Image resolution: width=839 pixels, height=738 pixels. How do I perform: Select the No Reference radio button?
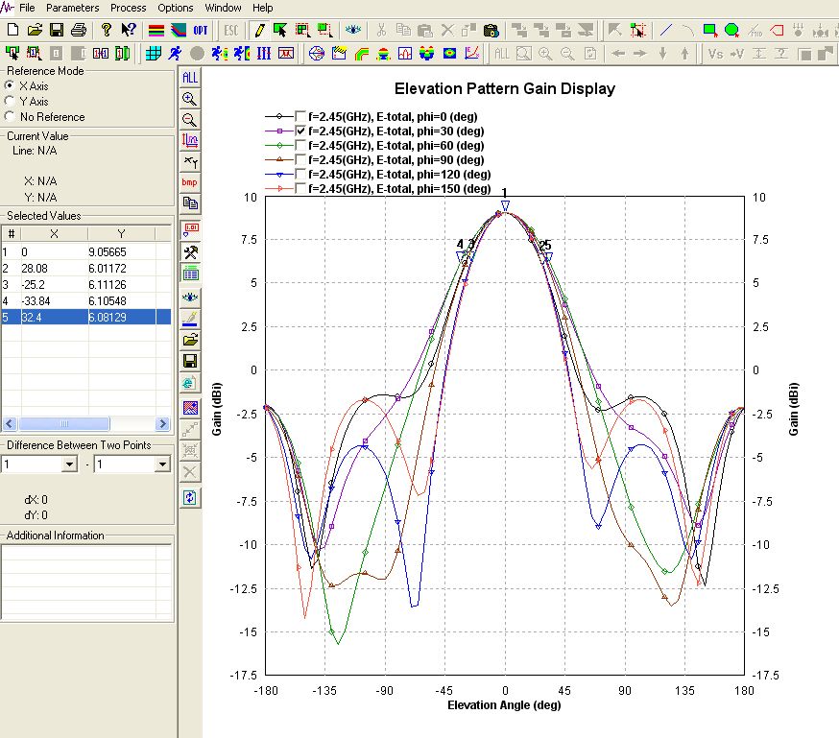tap(11, 117)
